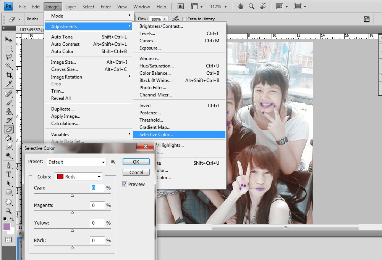Select the Move tool
The width and height of the screenshot is (382, 260).
coord(8,40)
